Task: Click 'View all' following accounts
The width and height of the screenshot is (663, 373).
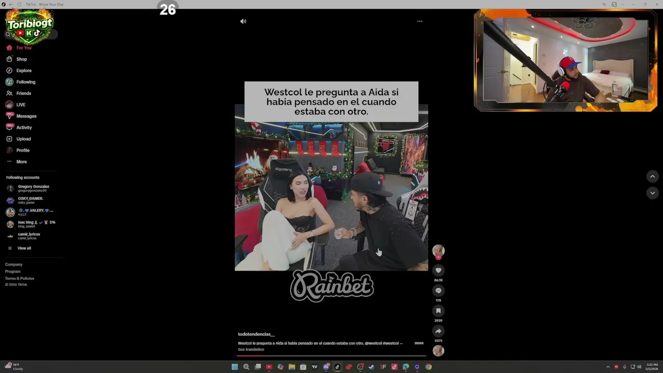Action: tap(20, 248)
